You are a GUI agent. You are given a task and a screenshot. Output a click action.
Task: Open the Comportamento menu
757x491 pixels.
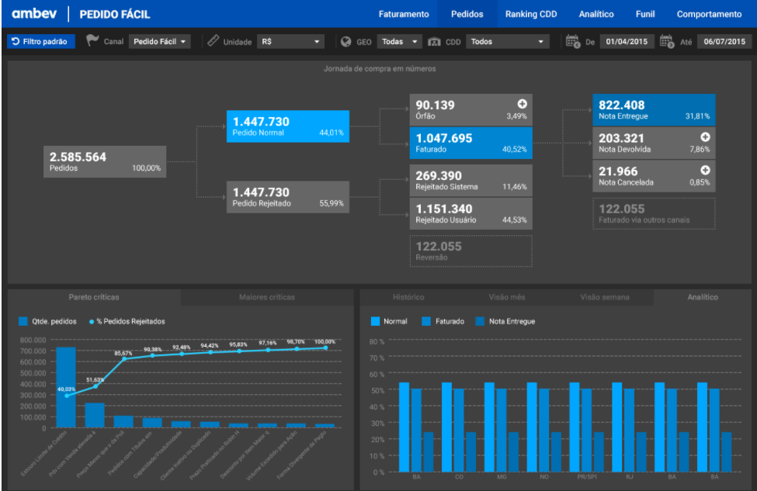pyautogui.click(x=709, y=14)
